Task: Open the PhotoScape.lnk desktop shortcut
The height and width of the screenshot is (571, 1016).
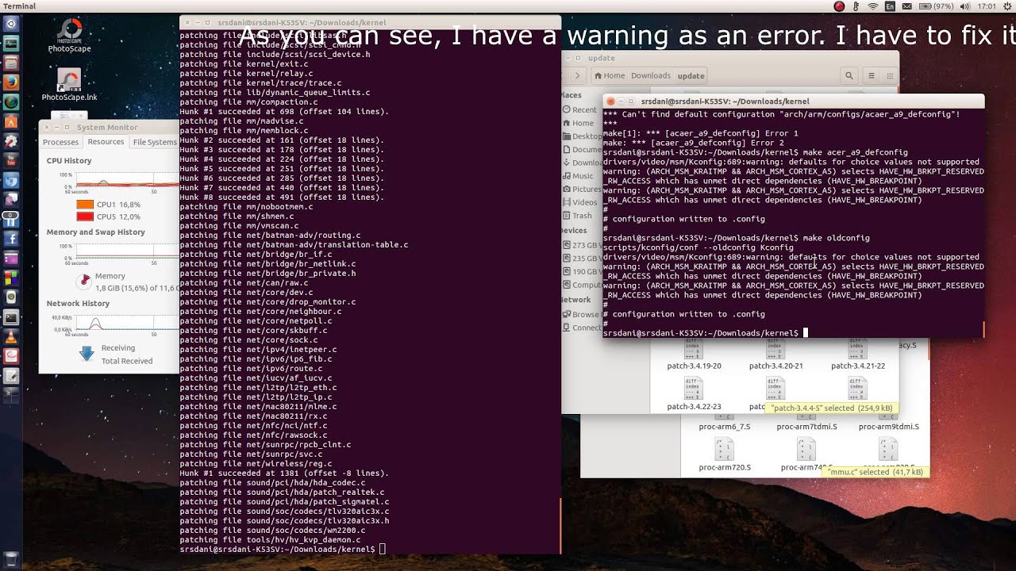Action: 70,86
